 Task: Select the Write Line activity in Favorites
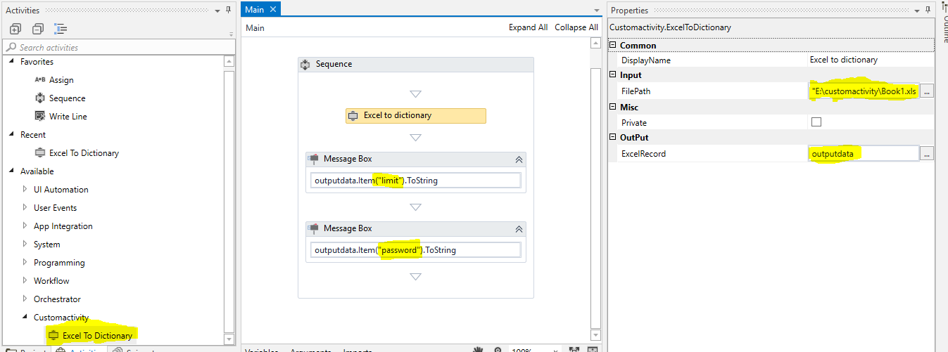pos(68,117)
